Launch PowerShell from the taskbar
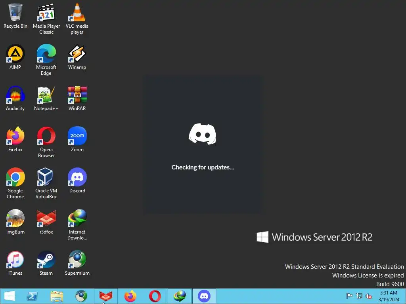This screenshot has width=406, height=304. [x=33, y=296]
